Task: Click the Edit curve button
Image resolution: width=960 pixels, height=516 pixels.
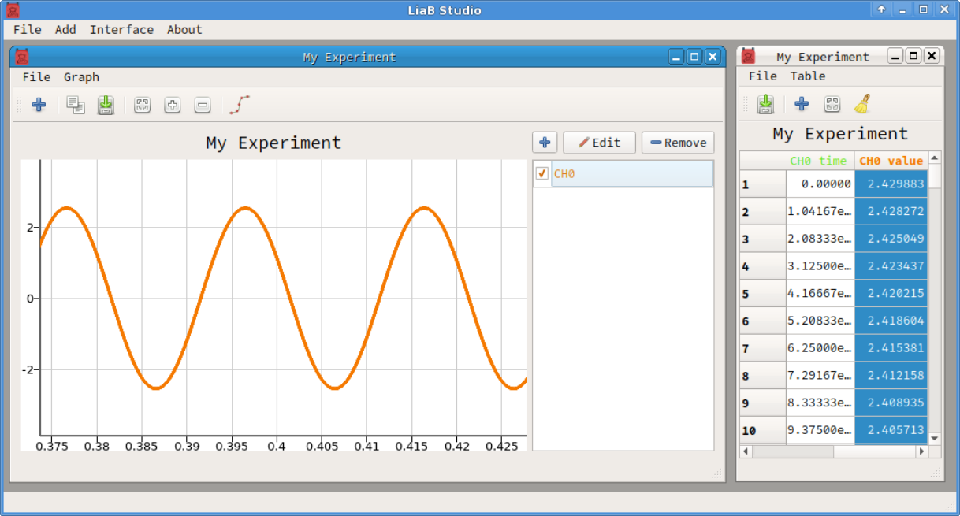Action: pyautogui.click(x=599, y=143)
